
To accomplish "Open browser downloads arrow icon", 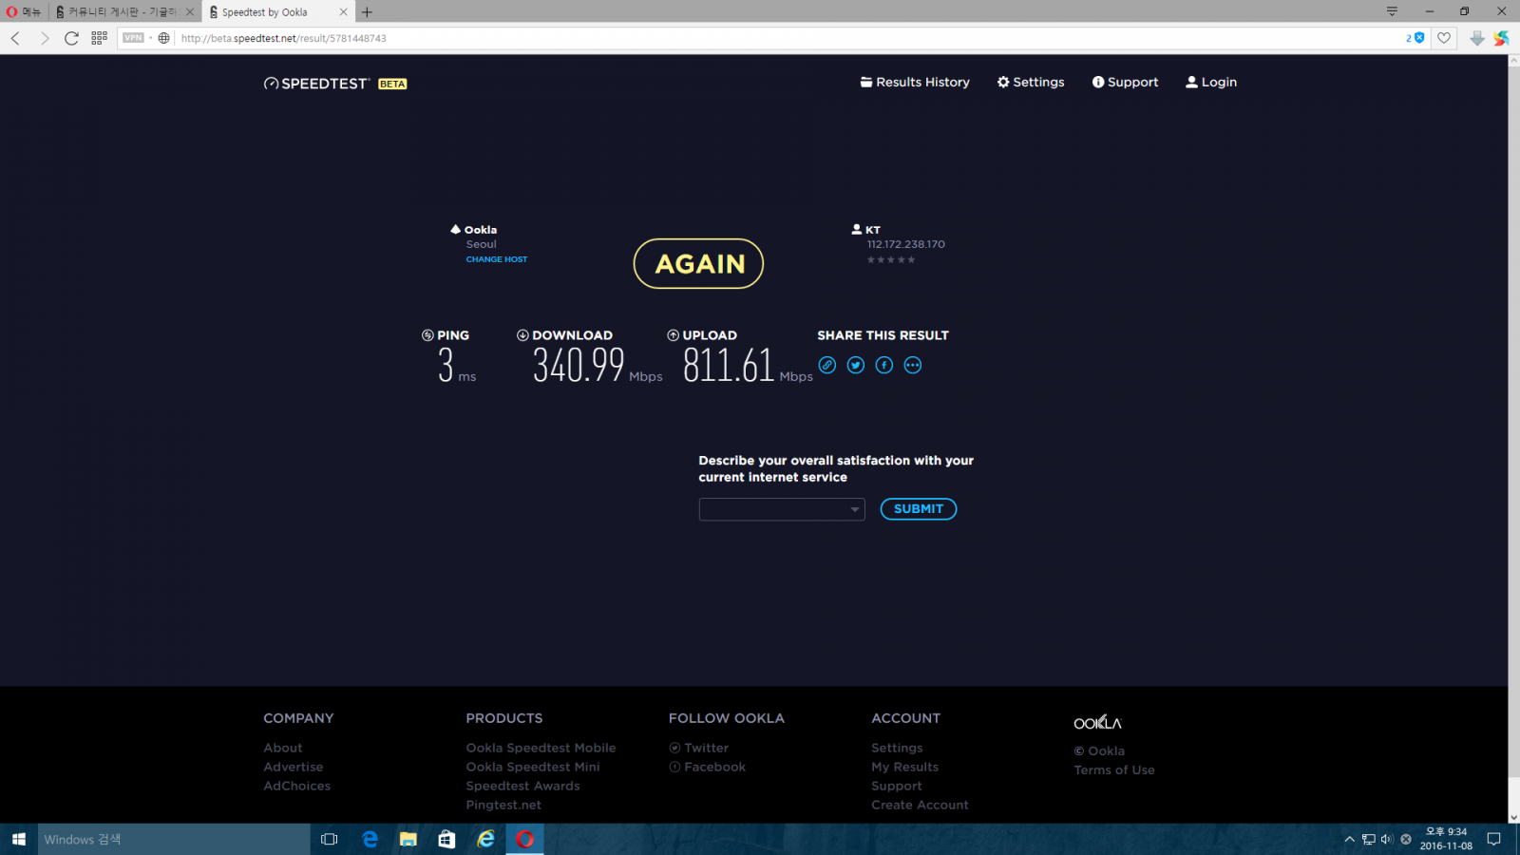I will coord(1476,38).
